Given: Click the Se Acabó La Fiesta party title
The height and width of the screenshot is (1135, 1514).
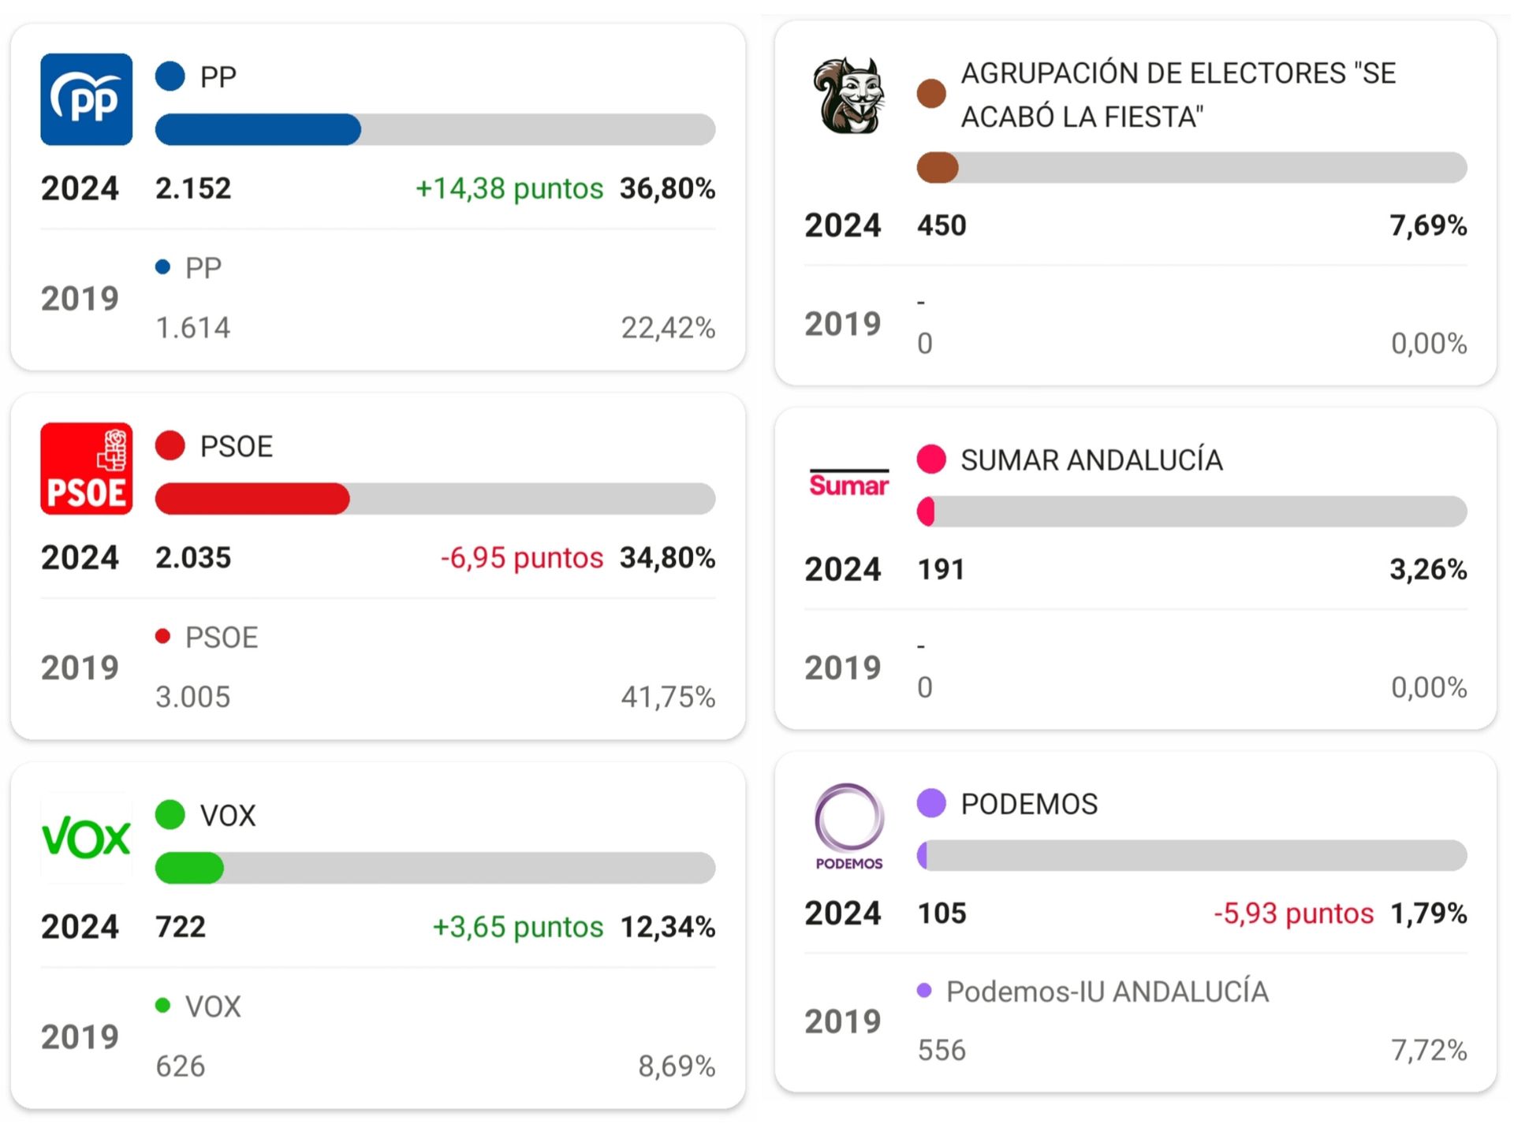Looking at the screenshot, I should point(1178,95).
